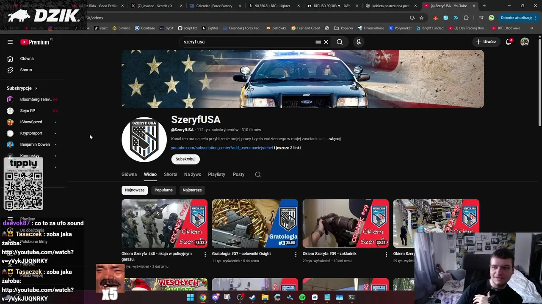This screenshot has width=542, height=304.
Task: Switch to the Główna channel tab
Action: 129,174
